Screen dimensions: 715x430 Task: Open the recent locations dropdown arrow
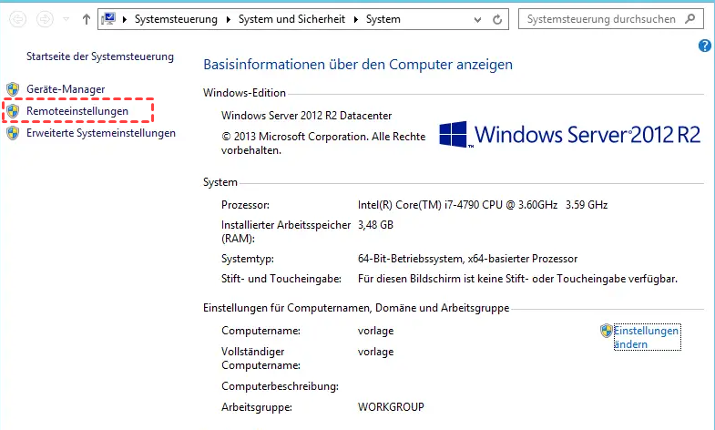pyautogui.click(x=66, y=19)
